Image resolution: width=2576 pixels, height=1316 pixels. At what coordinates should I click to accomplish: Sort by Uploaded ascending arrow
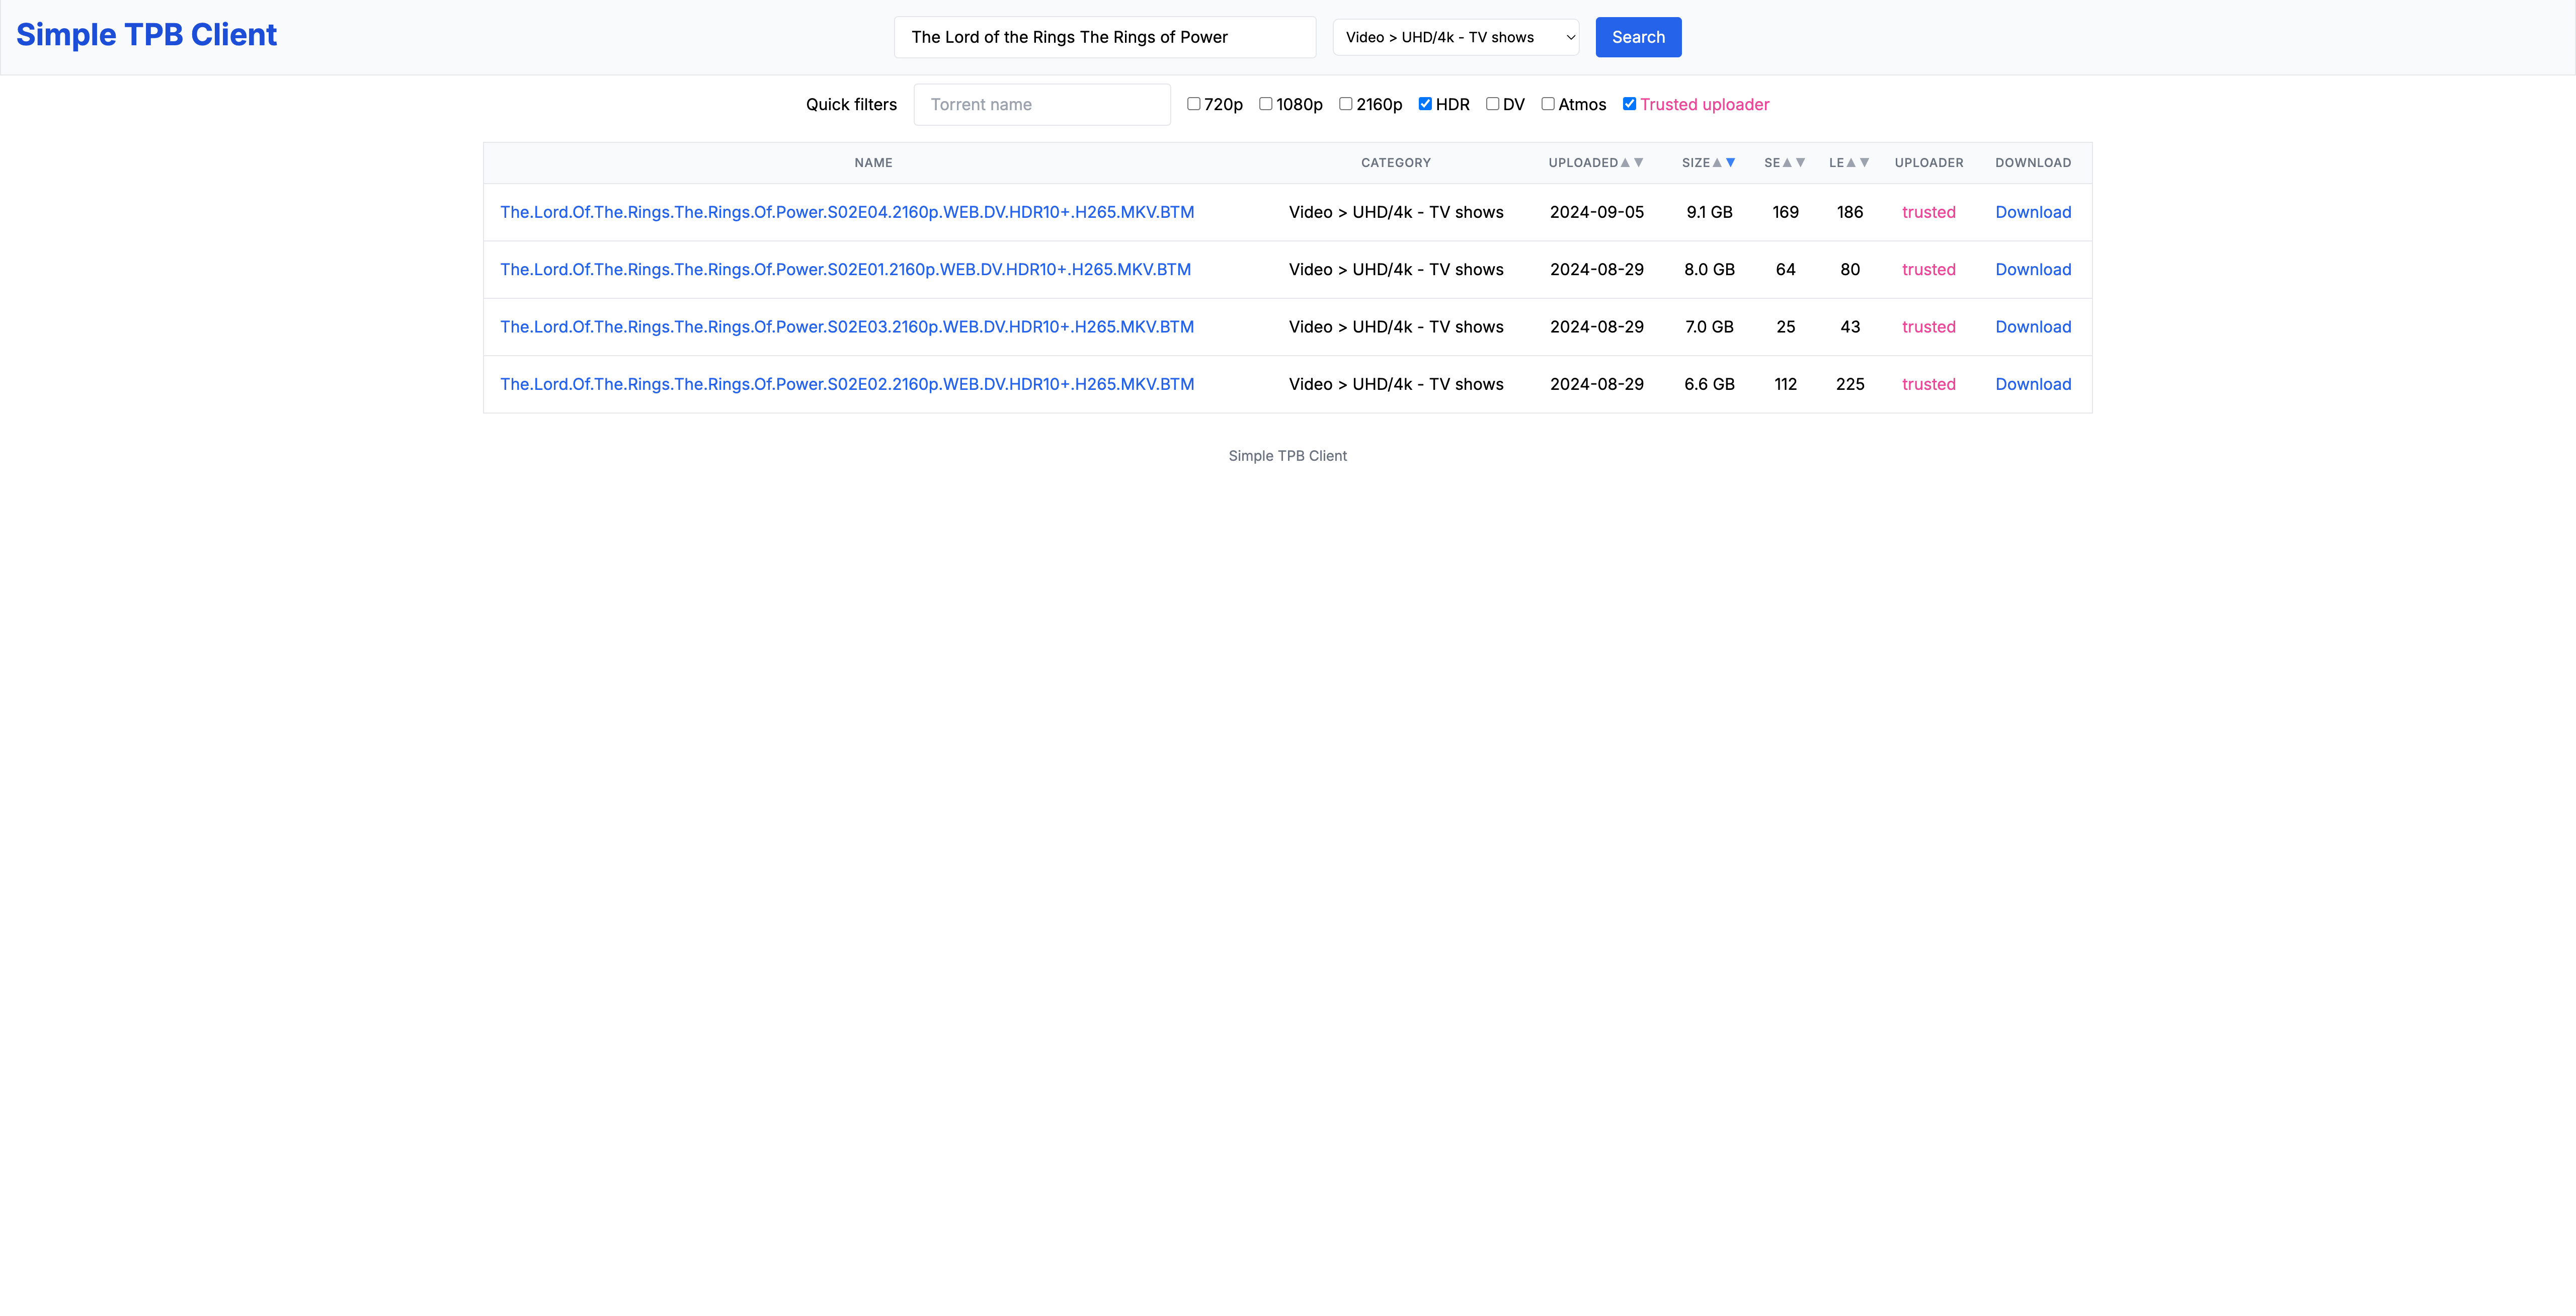click(1625, 163)
